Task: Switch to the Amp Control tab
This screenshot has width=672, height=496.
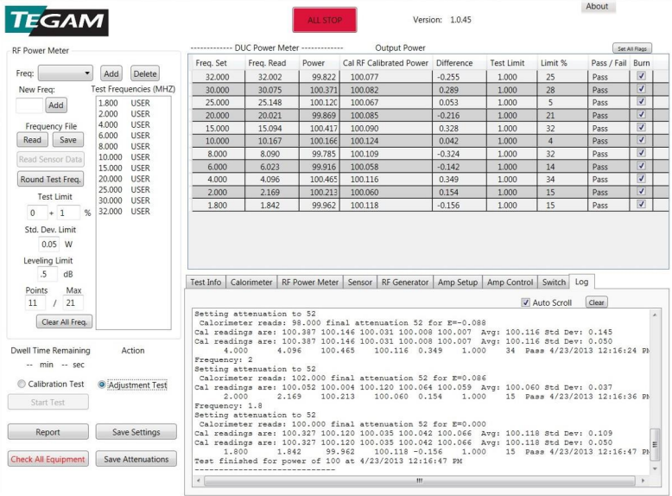Action: (510, 282)
